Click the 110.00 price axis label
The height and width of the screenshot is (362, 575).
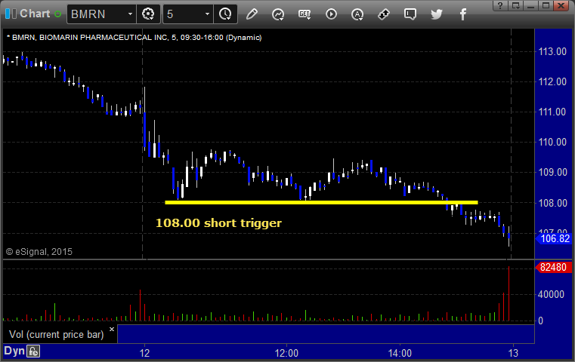[552, 142]
